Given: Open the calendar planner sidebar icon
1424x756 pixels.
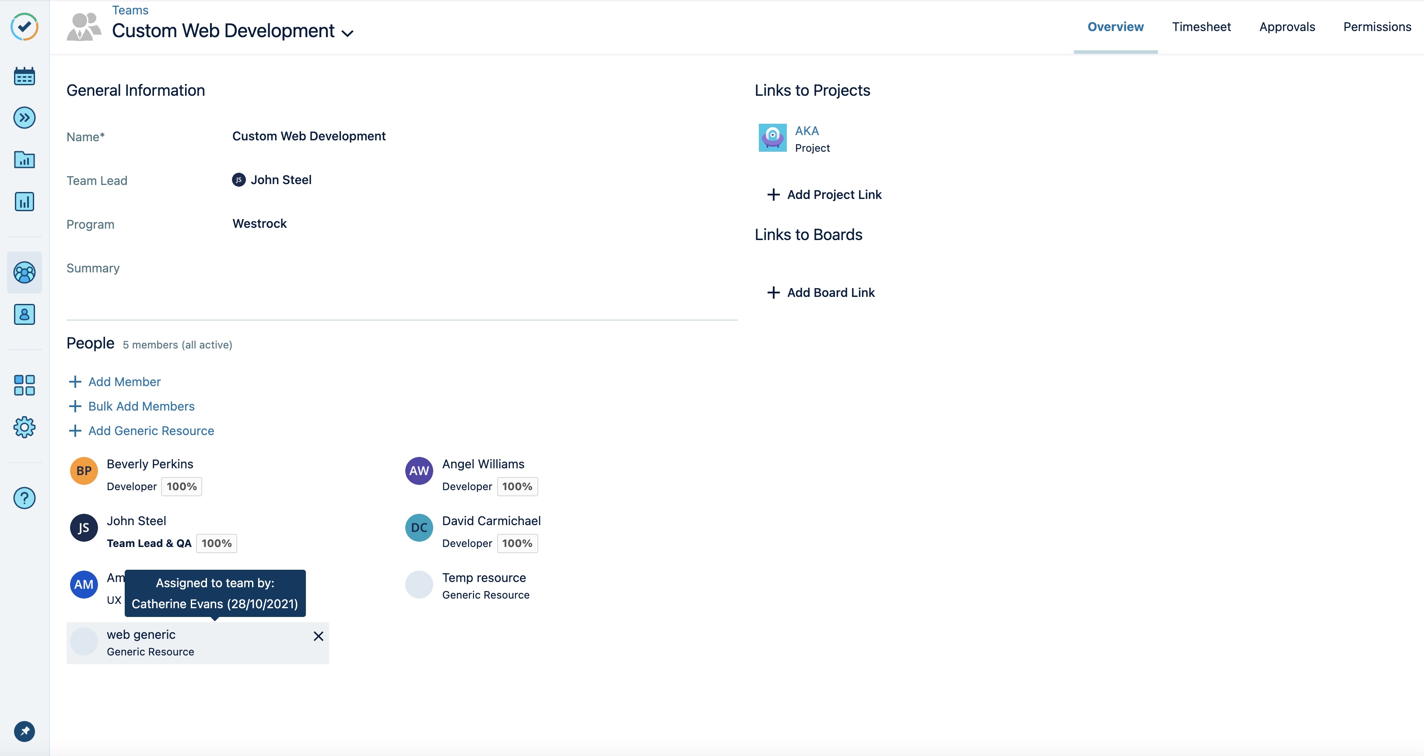Looking at the screenshot, I should [25, 76].
